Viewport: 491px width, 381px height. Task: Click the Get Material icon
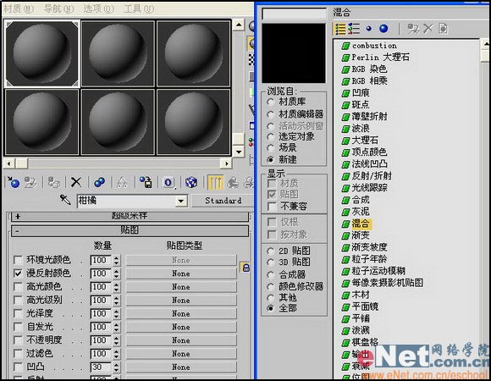click(14, 182)
